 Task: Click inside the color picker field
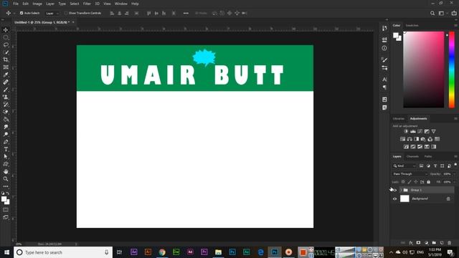[x=424, y=70]
